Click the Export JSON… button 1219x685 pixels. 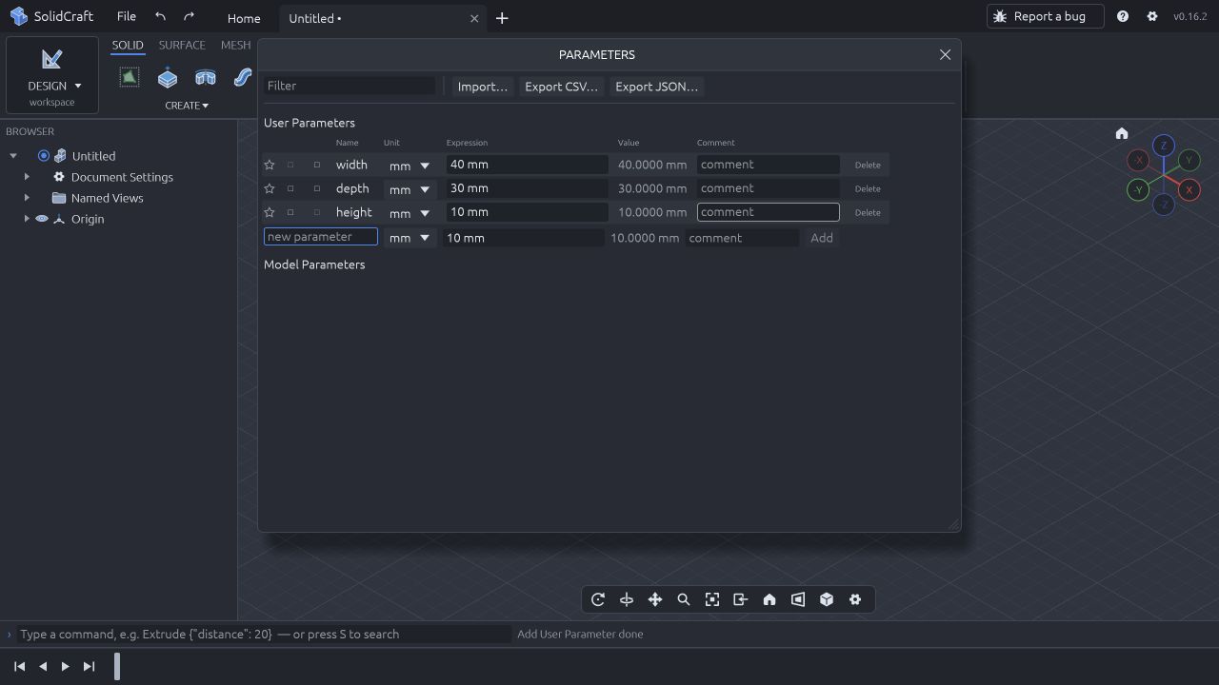coord(657,87)
